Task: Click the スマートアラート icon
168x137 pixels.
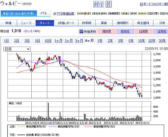Action: point(98,4)
